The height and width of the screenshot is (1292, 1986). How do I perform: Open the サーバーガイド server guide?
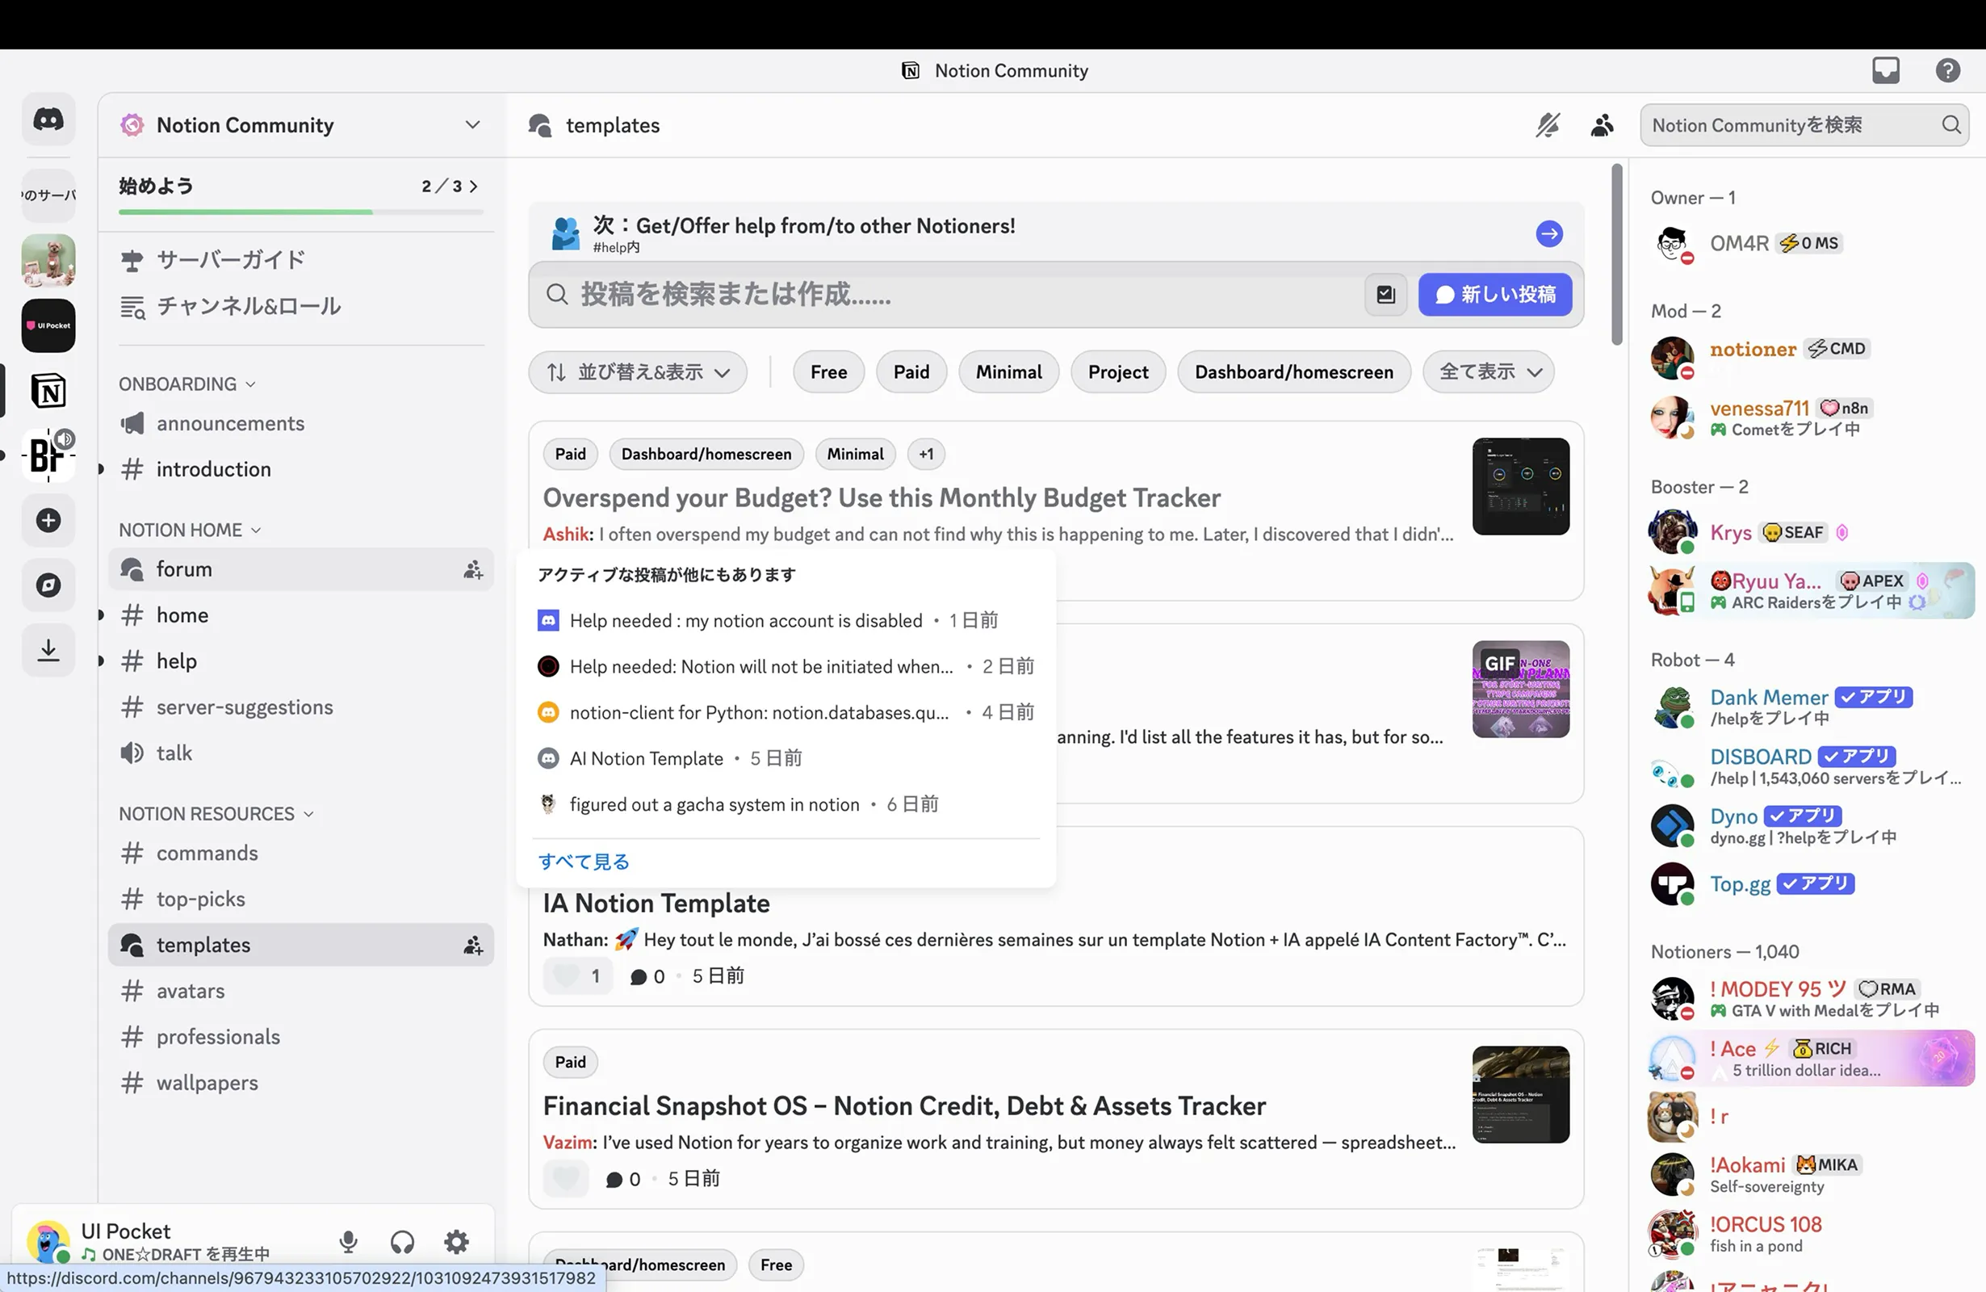301,260
